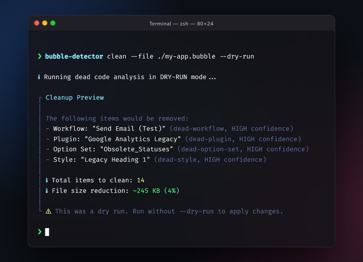Click the red minus beside the Plugin entry

48,139
